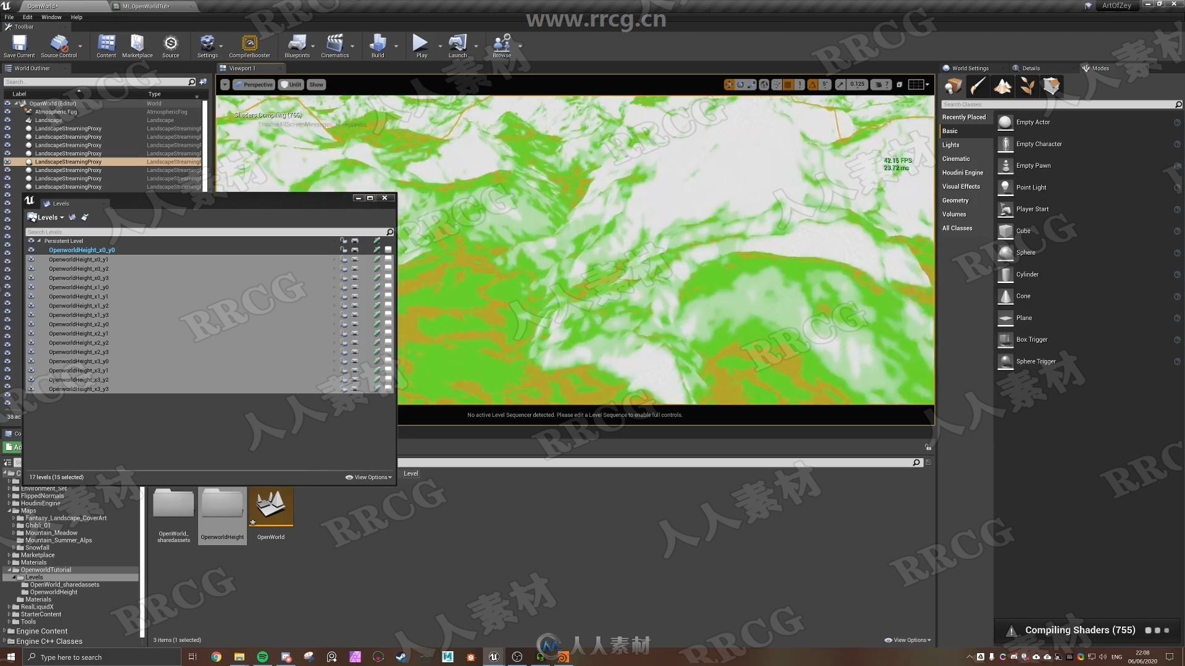Click the Play button to simulate
This screenshot has width=1185, height=666.
pos(420,45)
